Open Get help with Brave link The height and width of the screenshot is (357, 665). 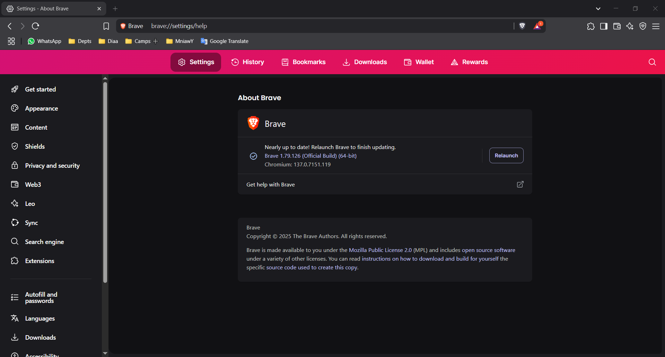(385, 184)
